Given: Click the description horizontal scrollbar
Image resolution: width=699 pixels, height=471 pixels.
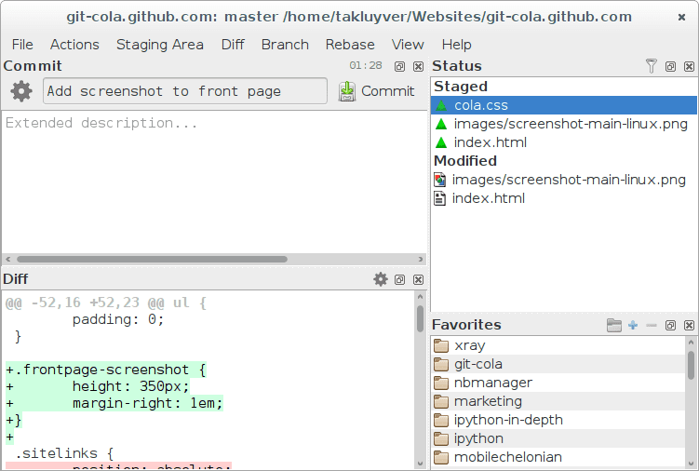Looking at the screenshot, I should tap(152, 259).
